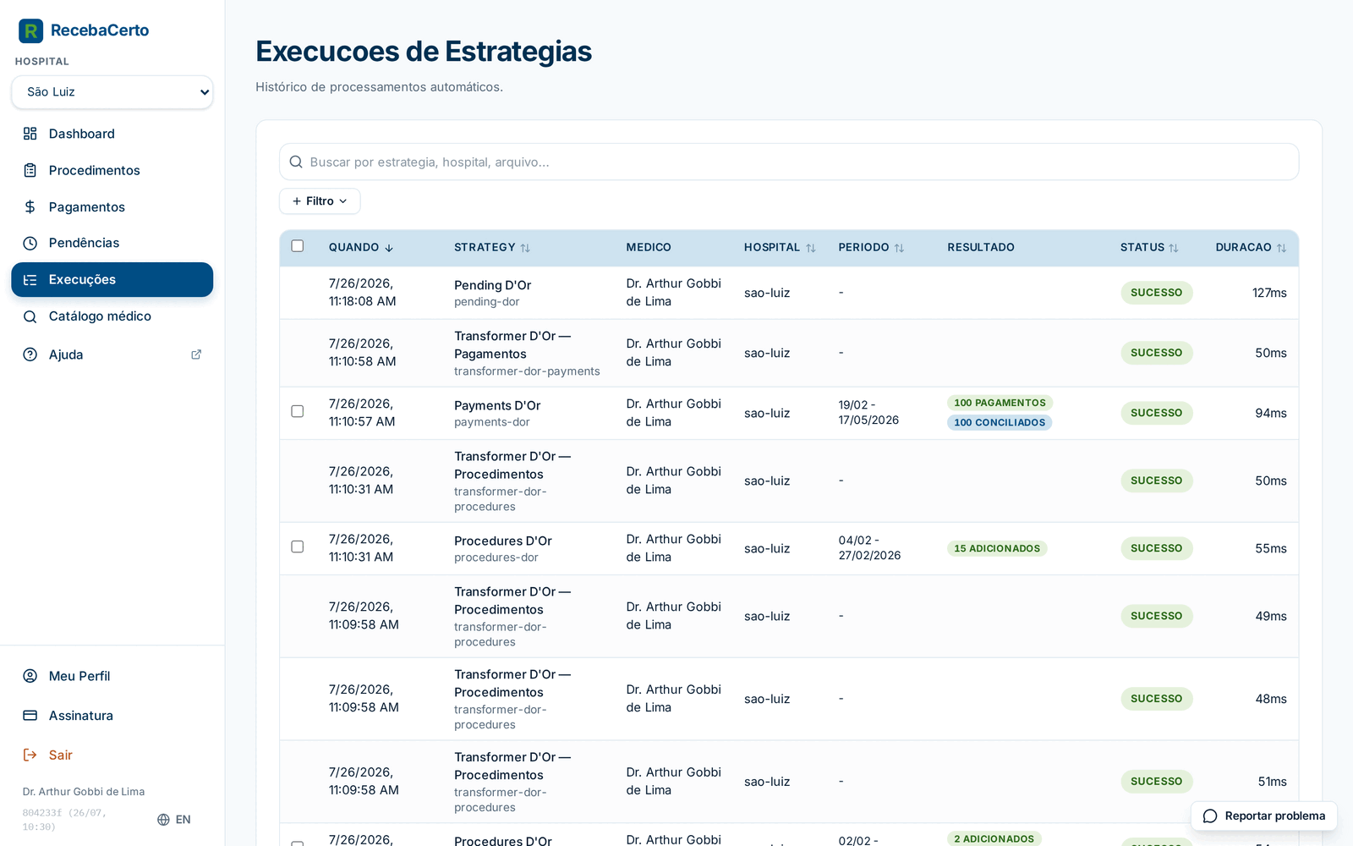Image resolution: width=1353 pixels, height=846 pixels.
Task: Click the Procedimentos clipboard icon
Action: click(x=30, y=170)
